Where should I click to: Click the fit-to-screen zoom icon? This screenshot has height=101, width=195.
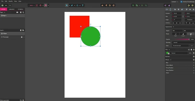coord(37,5)
